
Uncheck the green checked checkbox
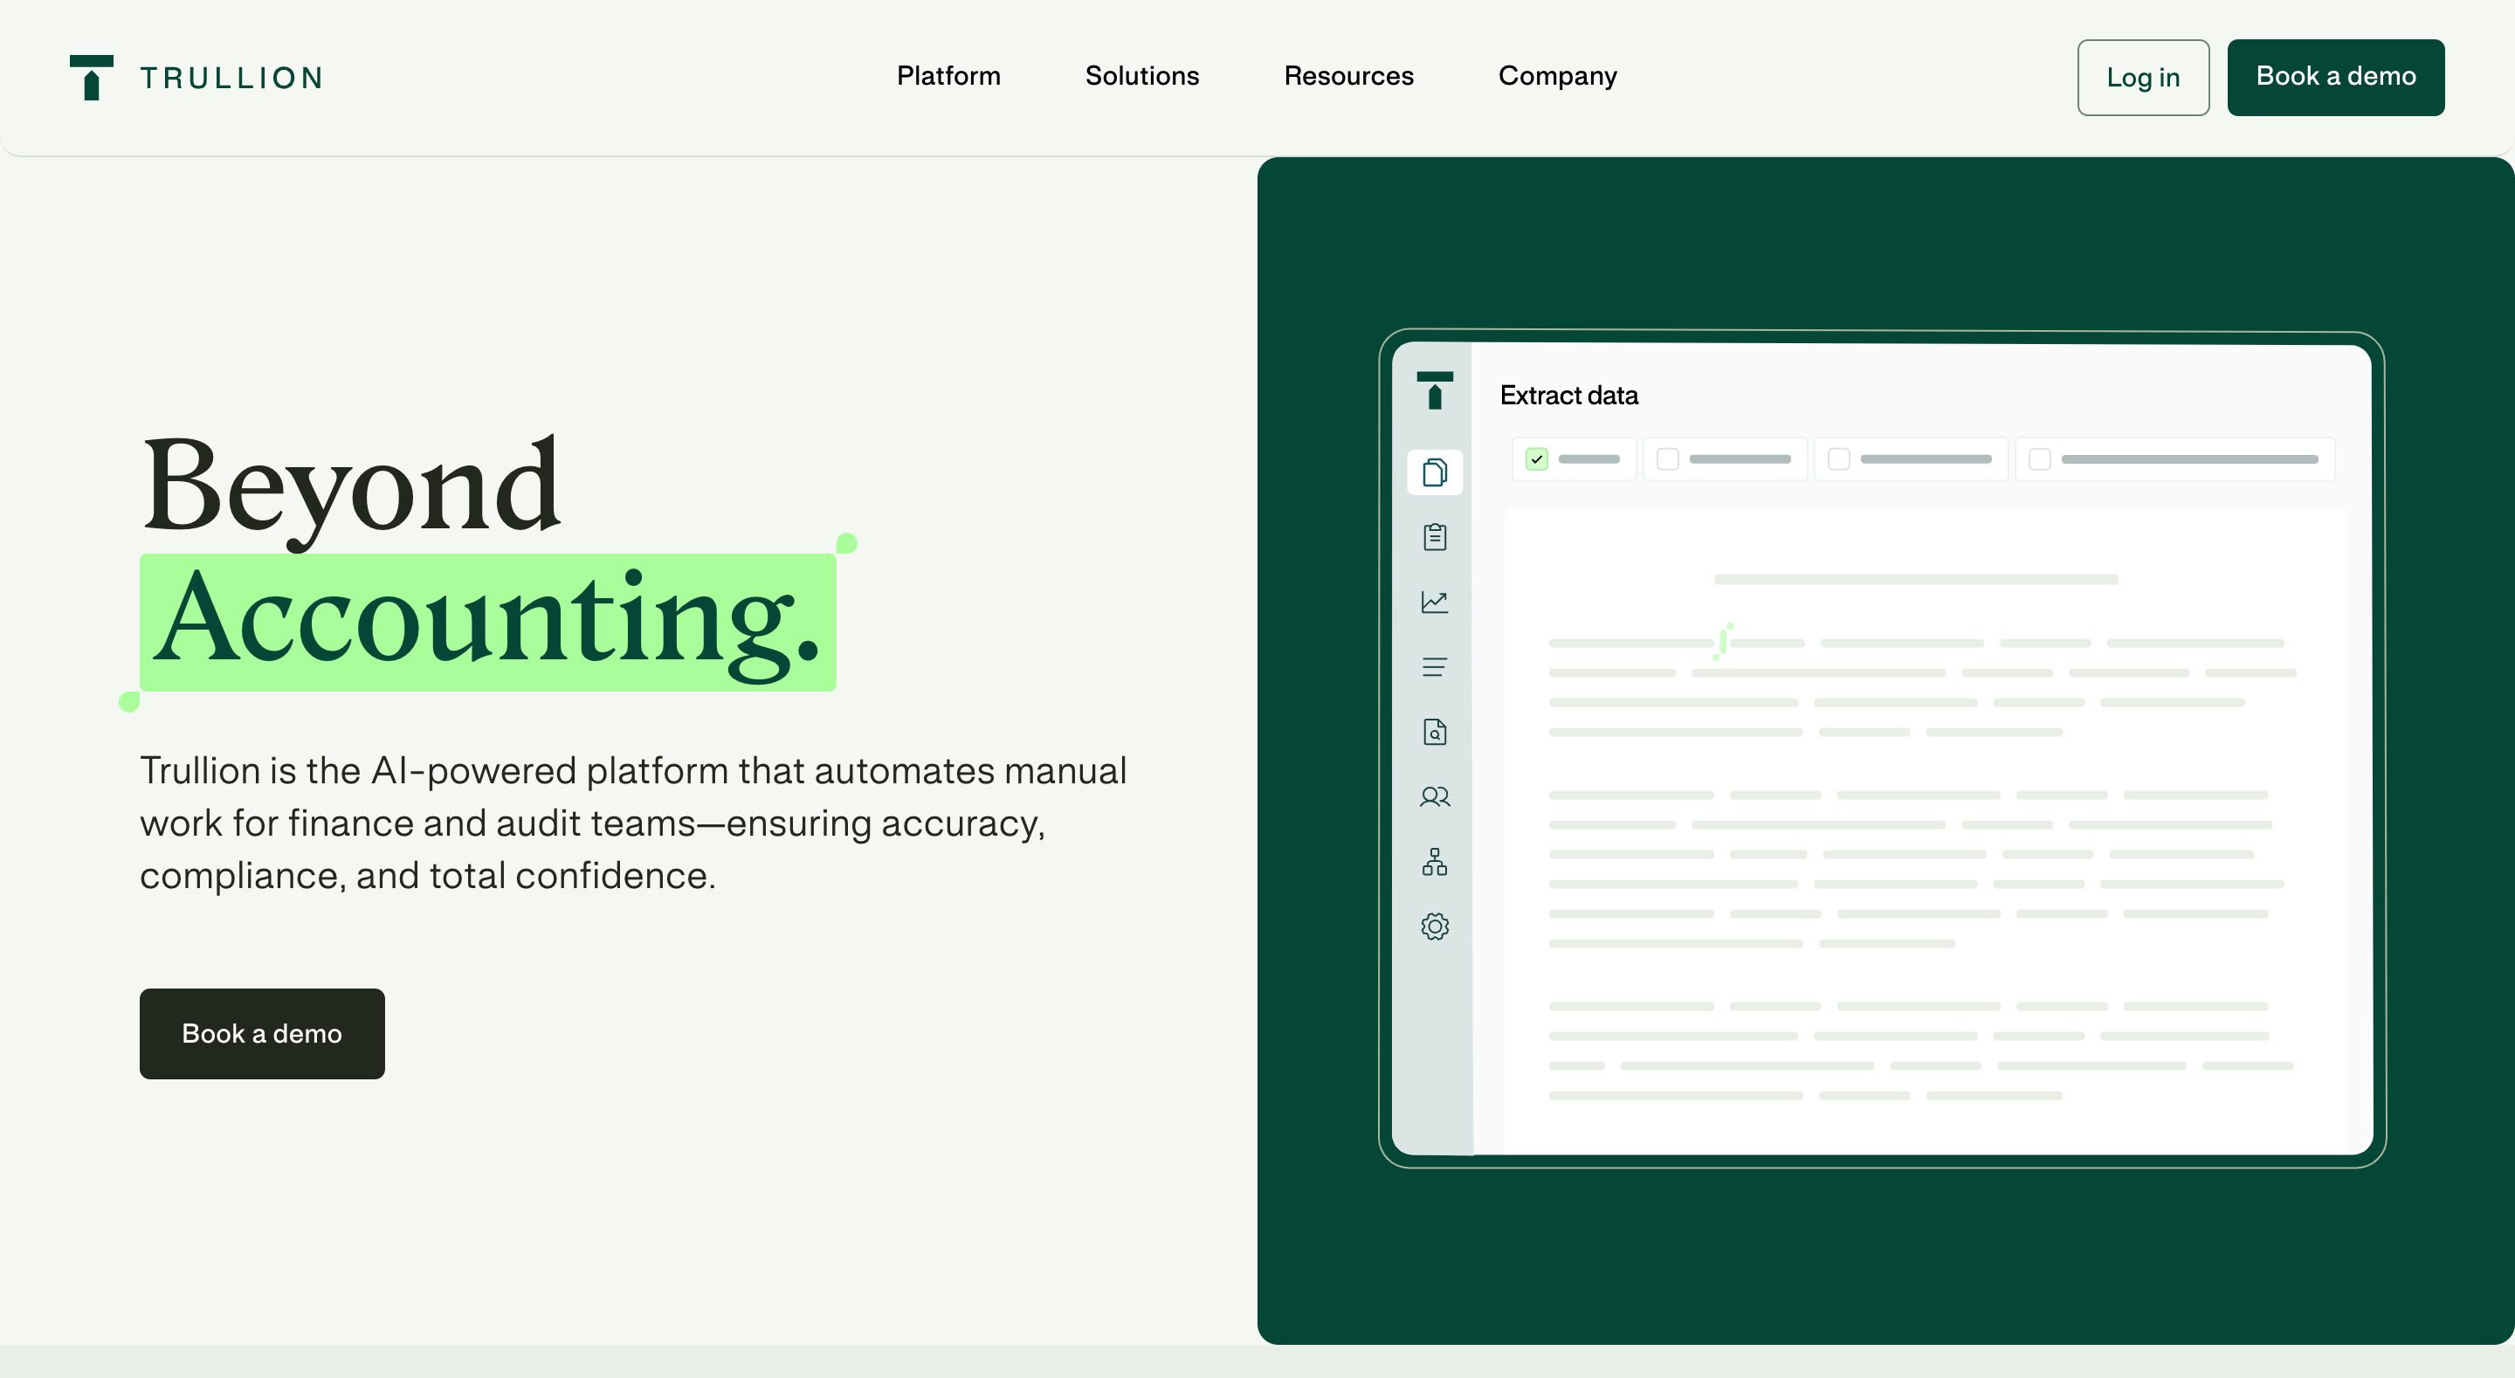pos(1537,459)
